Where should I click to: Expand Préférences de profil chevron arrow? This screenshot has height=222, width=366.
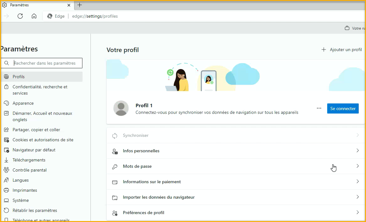click(357, 213)
